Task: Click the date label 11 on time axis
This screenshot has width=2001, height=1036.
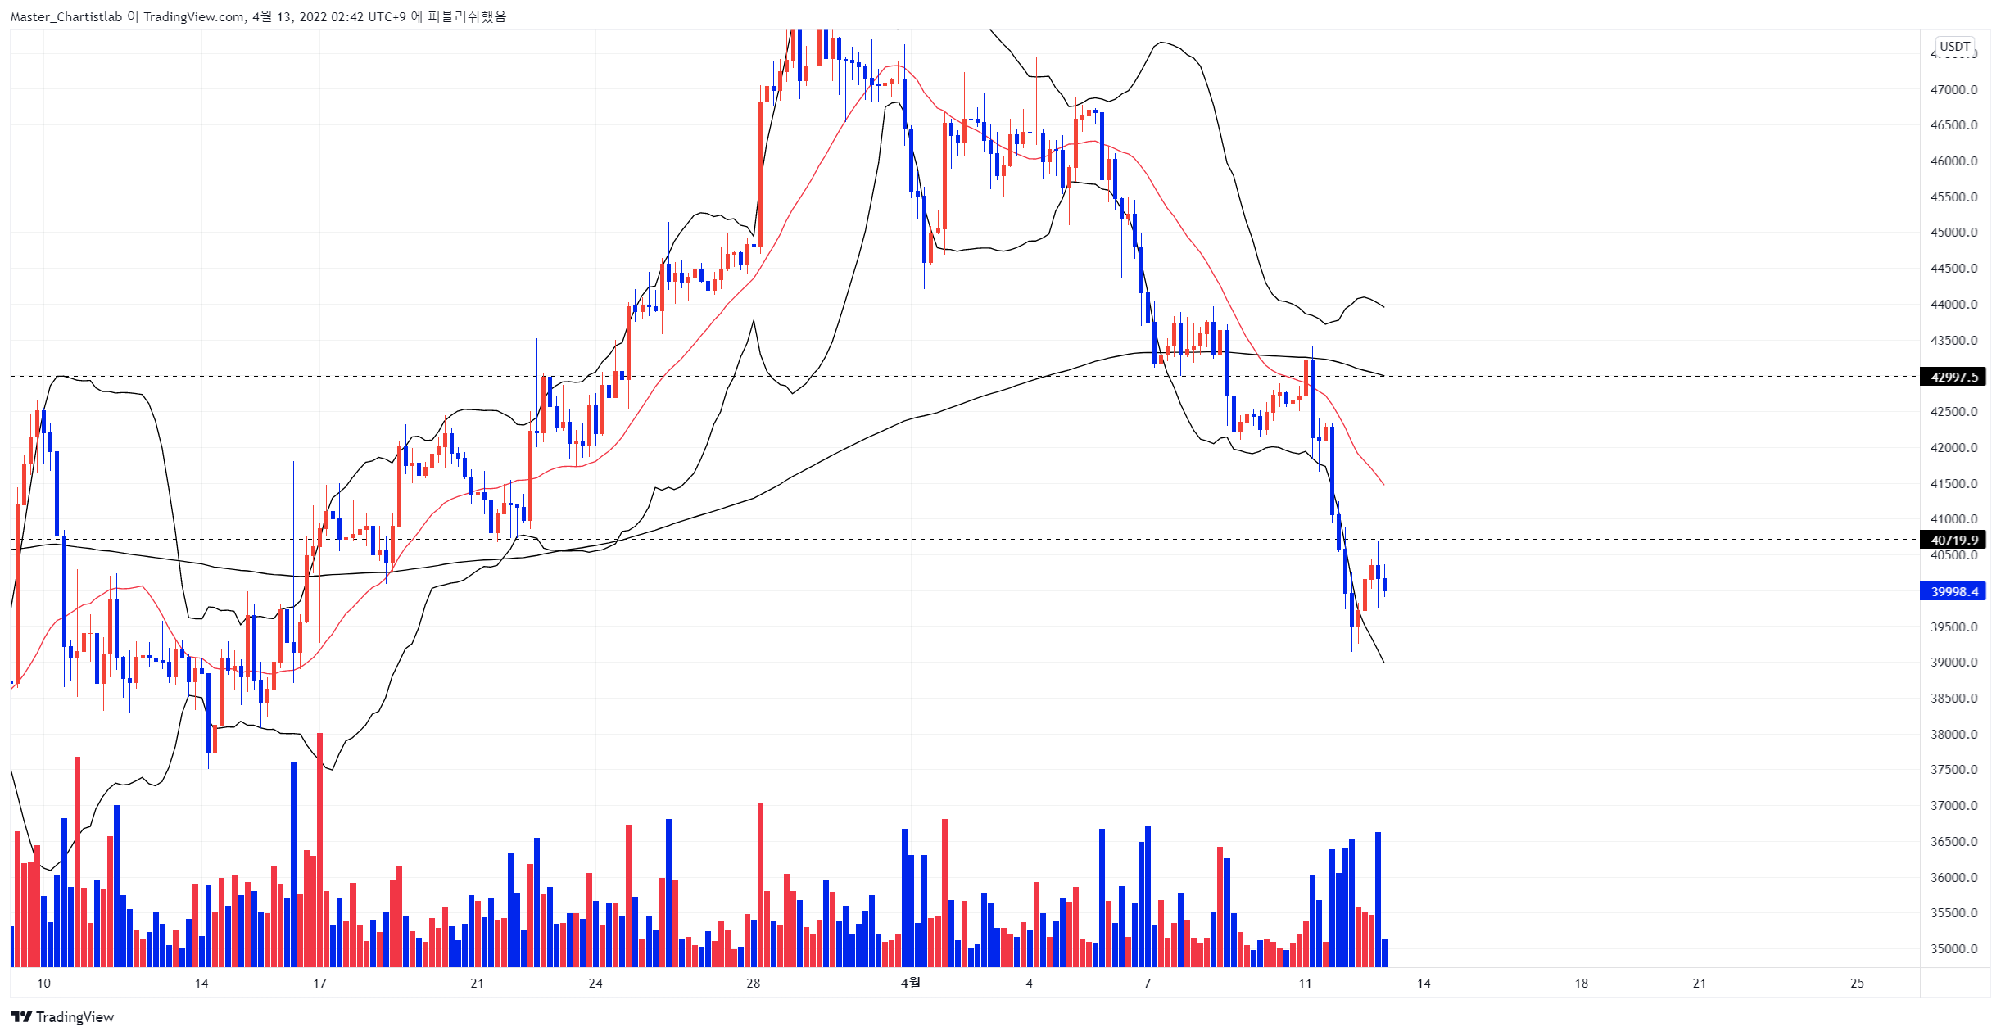Action: [x=1305, y=984]
